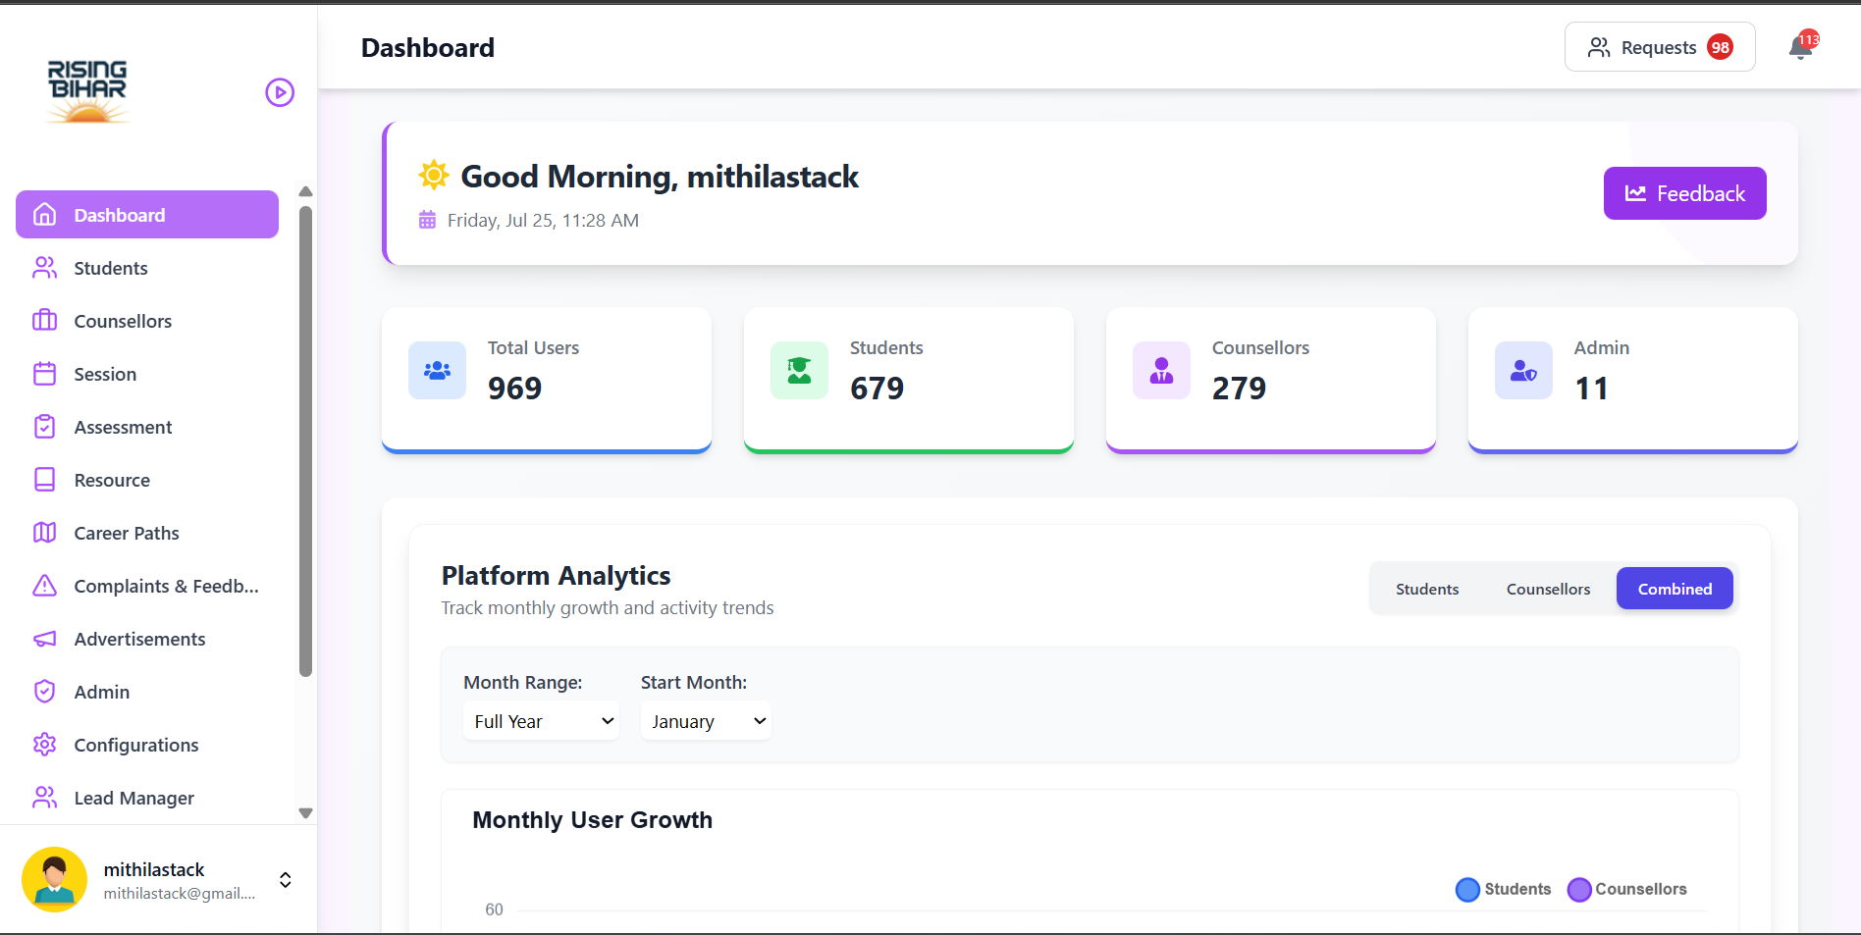Click the sidebar collapse play-circle icon
The image size is (1861, 935).
tap(280, 92)
